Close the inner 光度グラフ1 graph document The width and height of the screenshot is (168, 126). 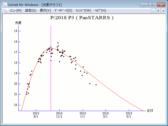tap(163, 11)
